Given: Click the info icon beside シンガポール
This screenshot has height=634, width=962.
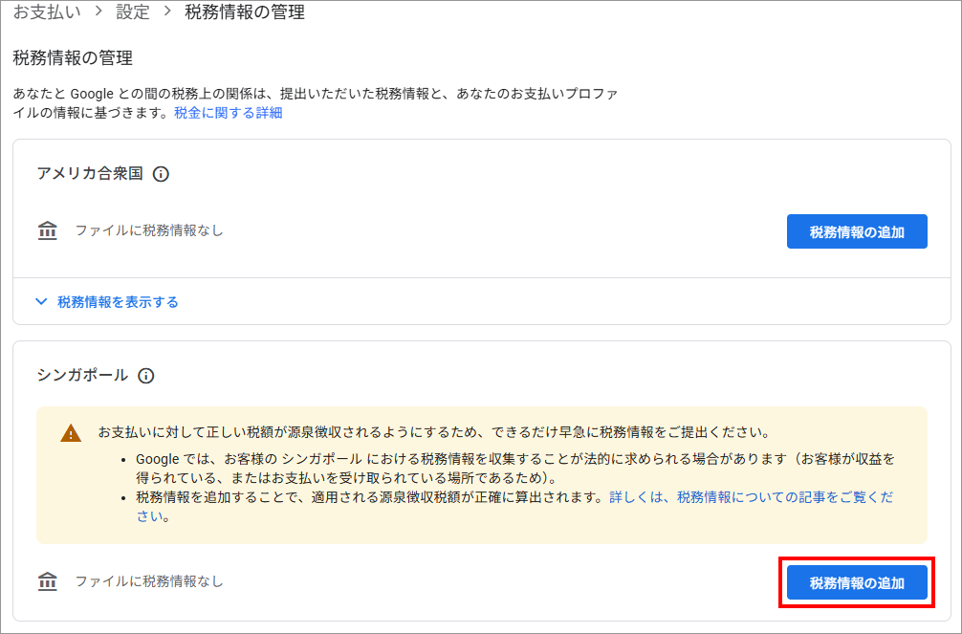Looking at the screenshot, I should click(146, 376).
